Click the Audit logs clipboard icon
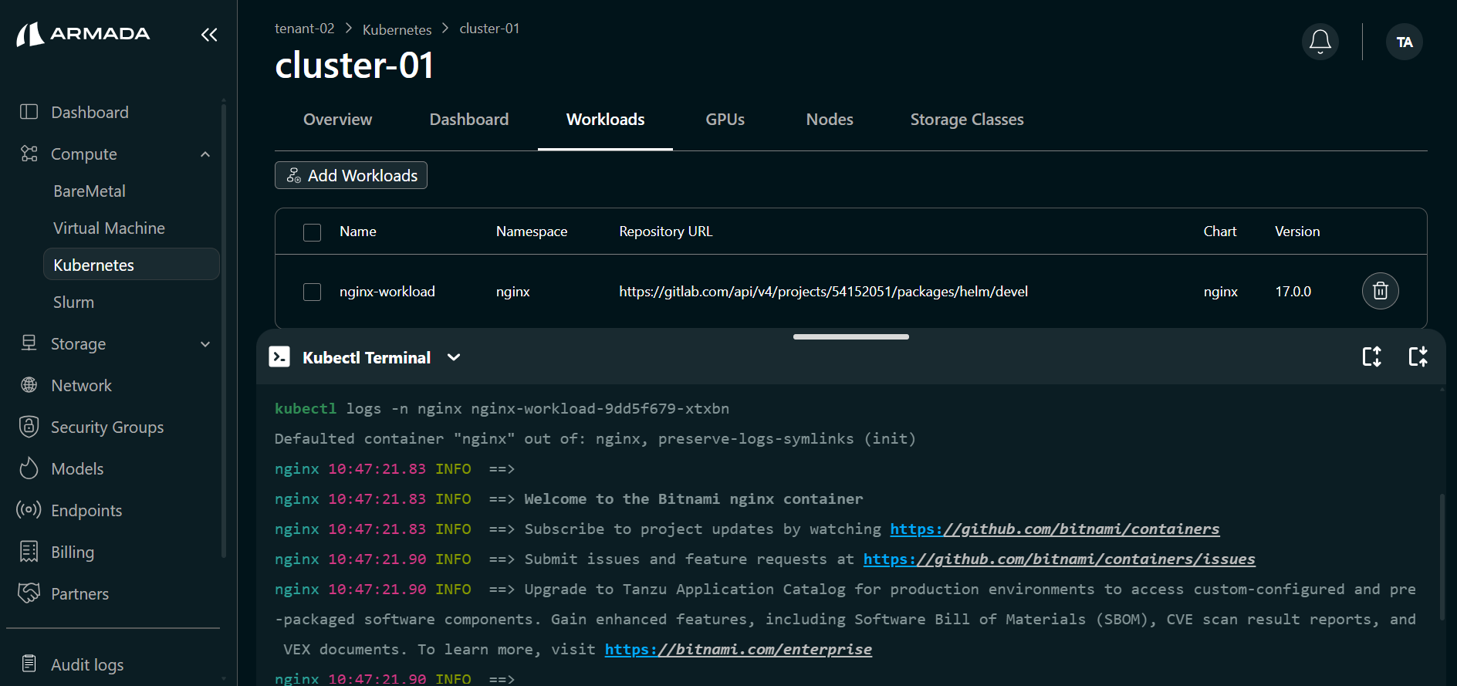This screenshot has height=686, width=1457. coord(29,664)
